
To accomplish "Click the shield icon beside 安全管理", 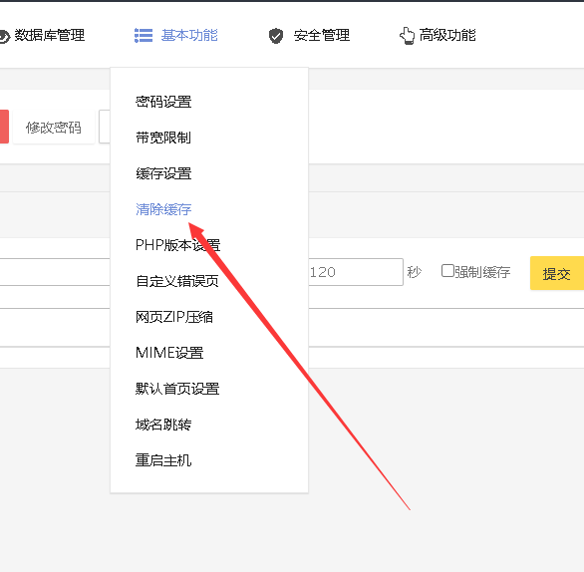I will [276, 36].
